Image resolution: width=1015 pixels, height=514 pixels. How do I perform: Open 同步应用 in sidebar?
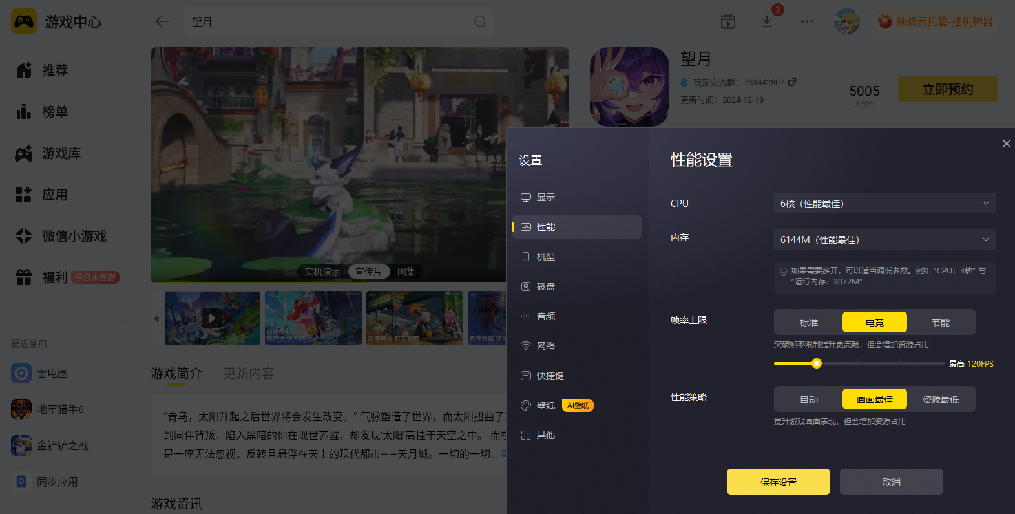coord(45,482)
